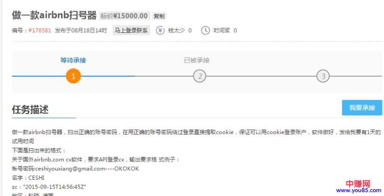Click the blue progress bar segment
The image size is (384, 196).
73,76
